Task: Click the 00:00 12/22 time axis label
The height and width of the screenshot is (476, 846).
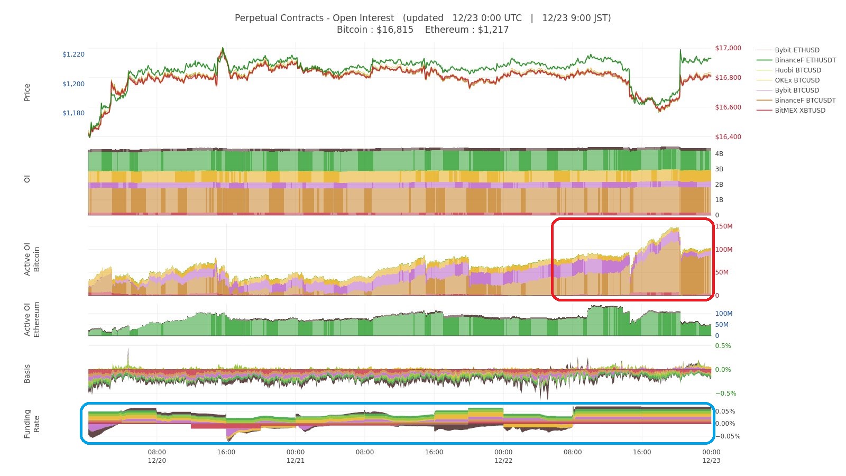Action: (503, 456)
